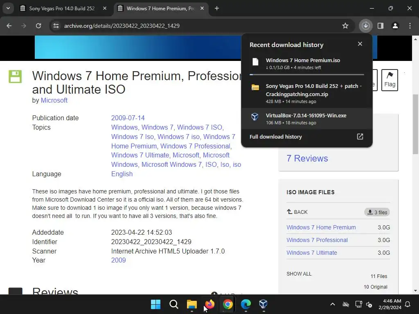Open the Windows 7 Ultimate topic link
Screen dimensions: 419x314
click(x=140, y=155)
